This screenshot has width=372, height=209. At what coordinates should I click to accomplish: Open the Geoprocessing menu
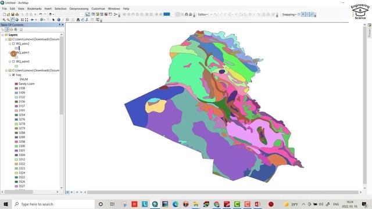tap(79, 9)
